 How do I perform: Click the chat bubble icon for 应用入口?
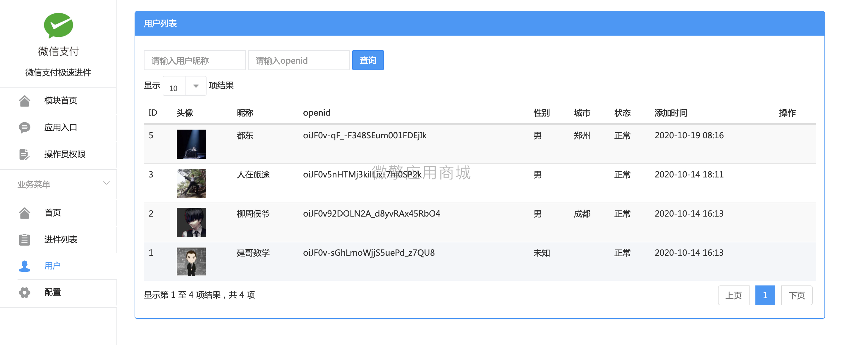click(x=25, y=128)
